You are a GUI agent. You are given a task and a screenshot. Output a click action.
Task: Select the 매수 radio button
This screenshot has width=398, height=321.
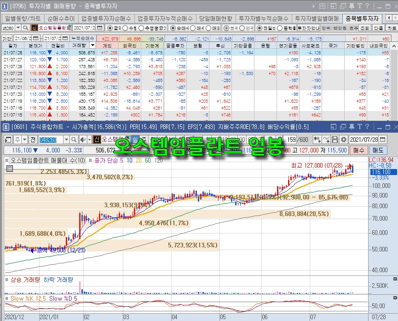[193, 28]
